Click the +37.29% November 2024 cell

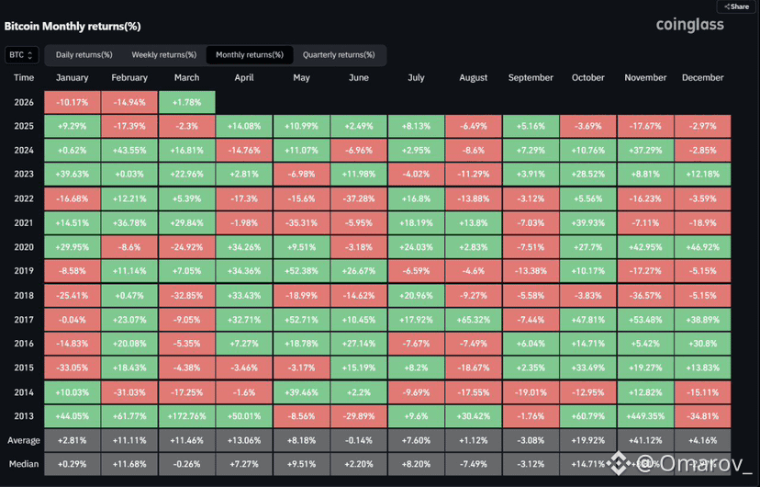(x=645, y=151)
